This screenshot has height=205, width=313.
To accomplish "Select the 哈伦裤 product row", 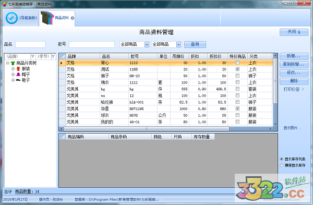I will click(x=166, y=102).
